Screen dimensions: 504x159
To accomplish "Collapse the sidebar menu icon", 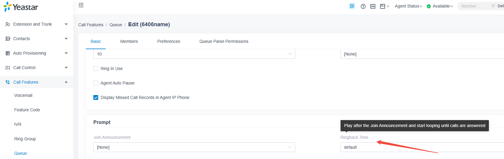I will (81, 5).
